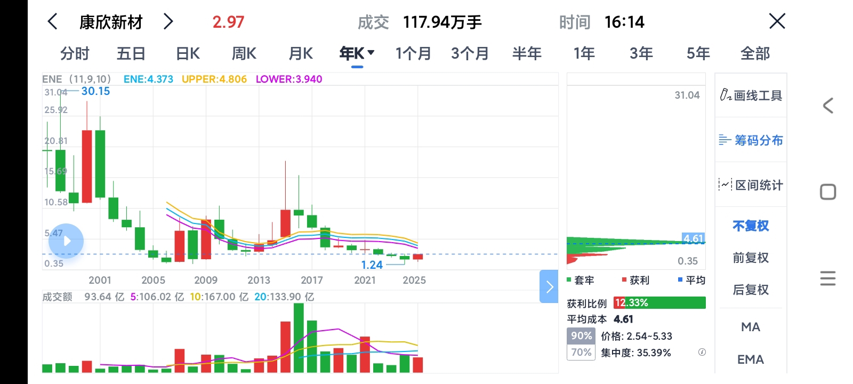
Task: Tap the 获利比例 12.33% progress bar
Action: coord(659,302)
